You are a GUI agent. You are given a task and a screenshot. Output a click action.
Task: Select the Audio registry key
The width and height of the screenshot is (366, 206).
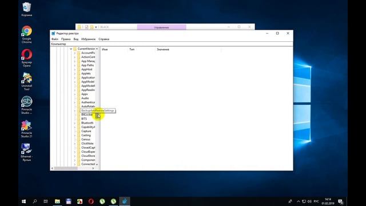pyautogui.click(x=85, y=98)
